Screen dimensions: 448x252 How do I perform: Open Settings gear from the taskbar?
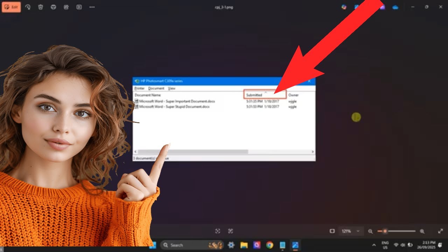(x=231, y=245)
